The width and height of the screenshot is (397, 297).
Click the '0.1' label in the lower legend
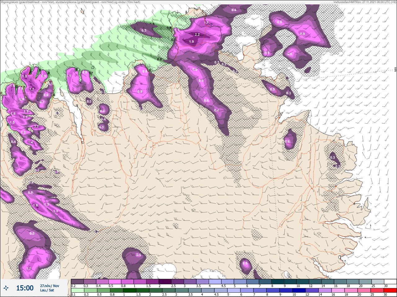click(73, 295)
